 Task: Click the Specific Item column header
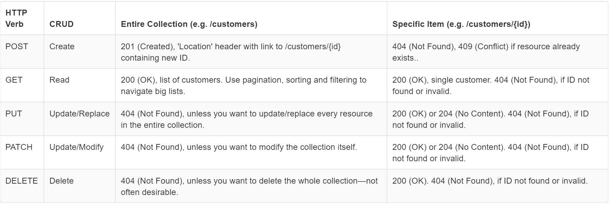click(461, 24)
